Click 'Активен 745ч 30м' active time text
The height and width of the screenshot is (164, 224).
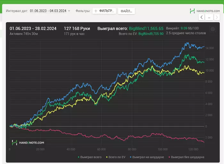click(x=24, y=34)
